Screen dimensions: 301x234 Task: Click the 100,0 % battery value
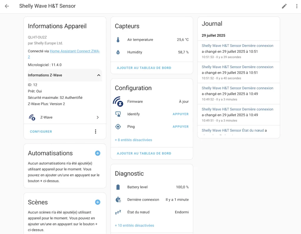[x=182, y=187]
